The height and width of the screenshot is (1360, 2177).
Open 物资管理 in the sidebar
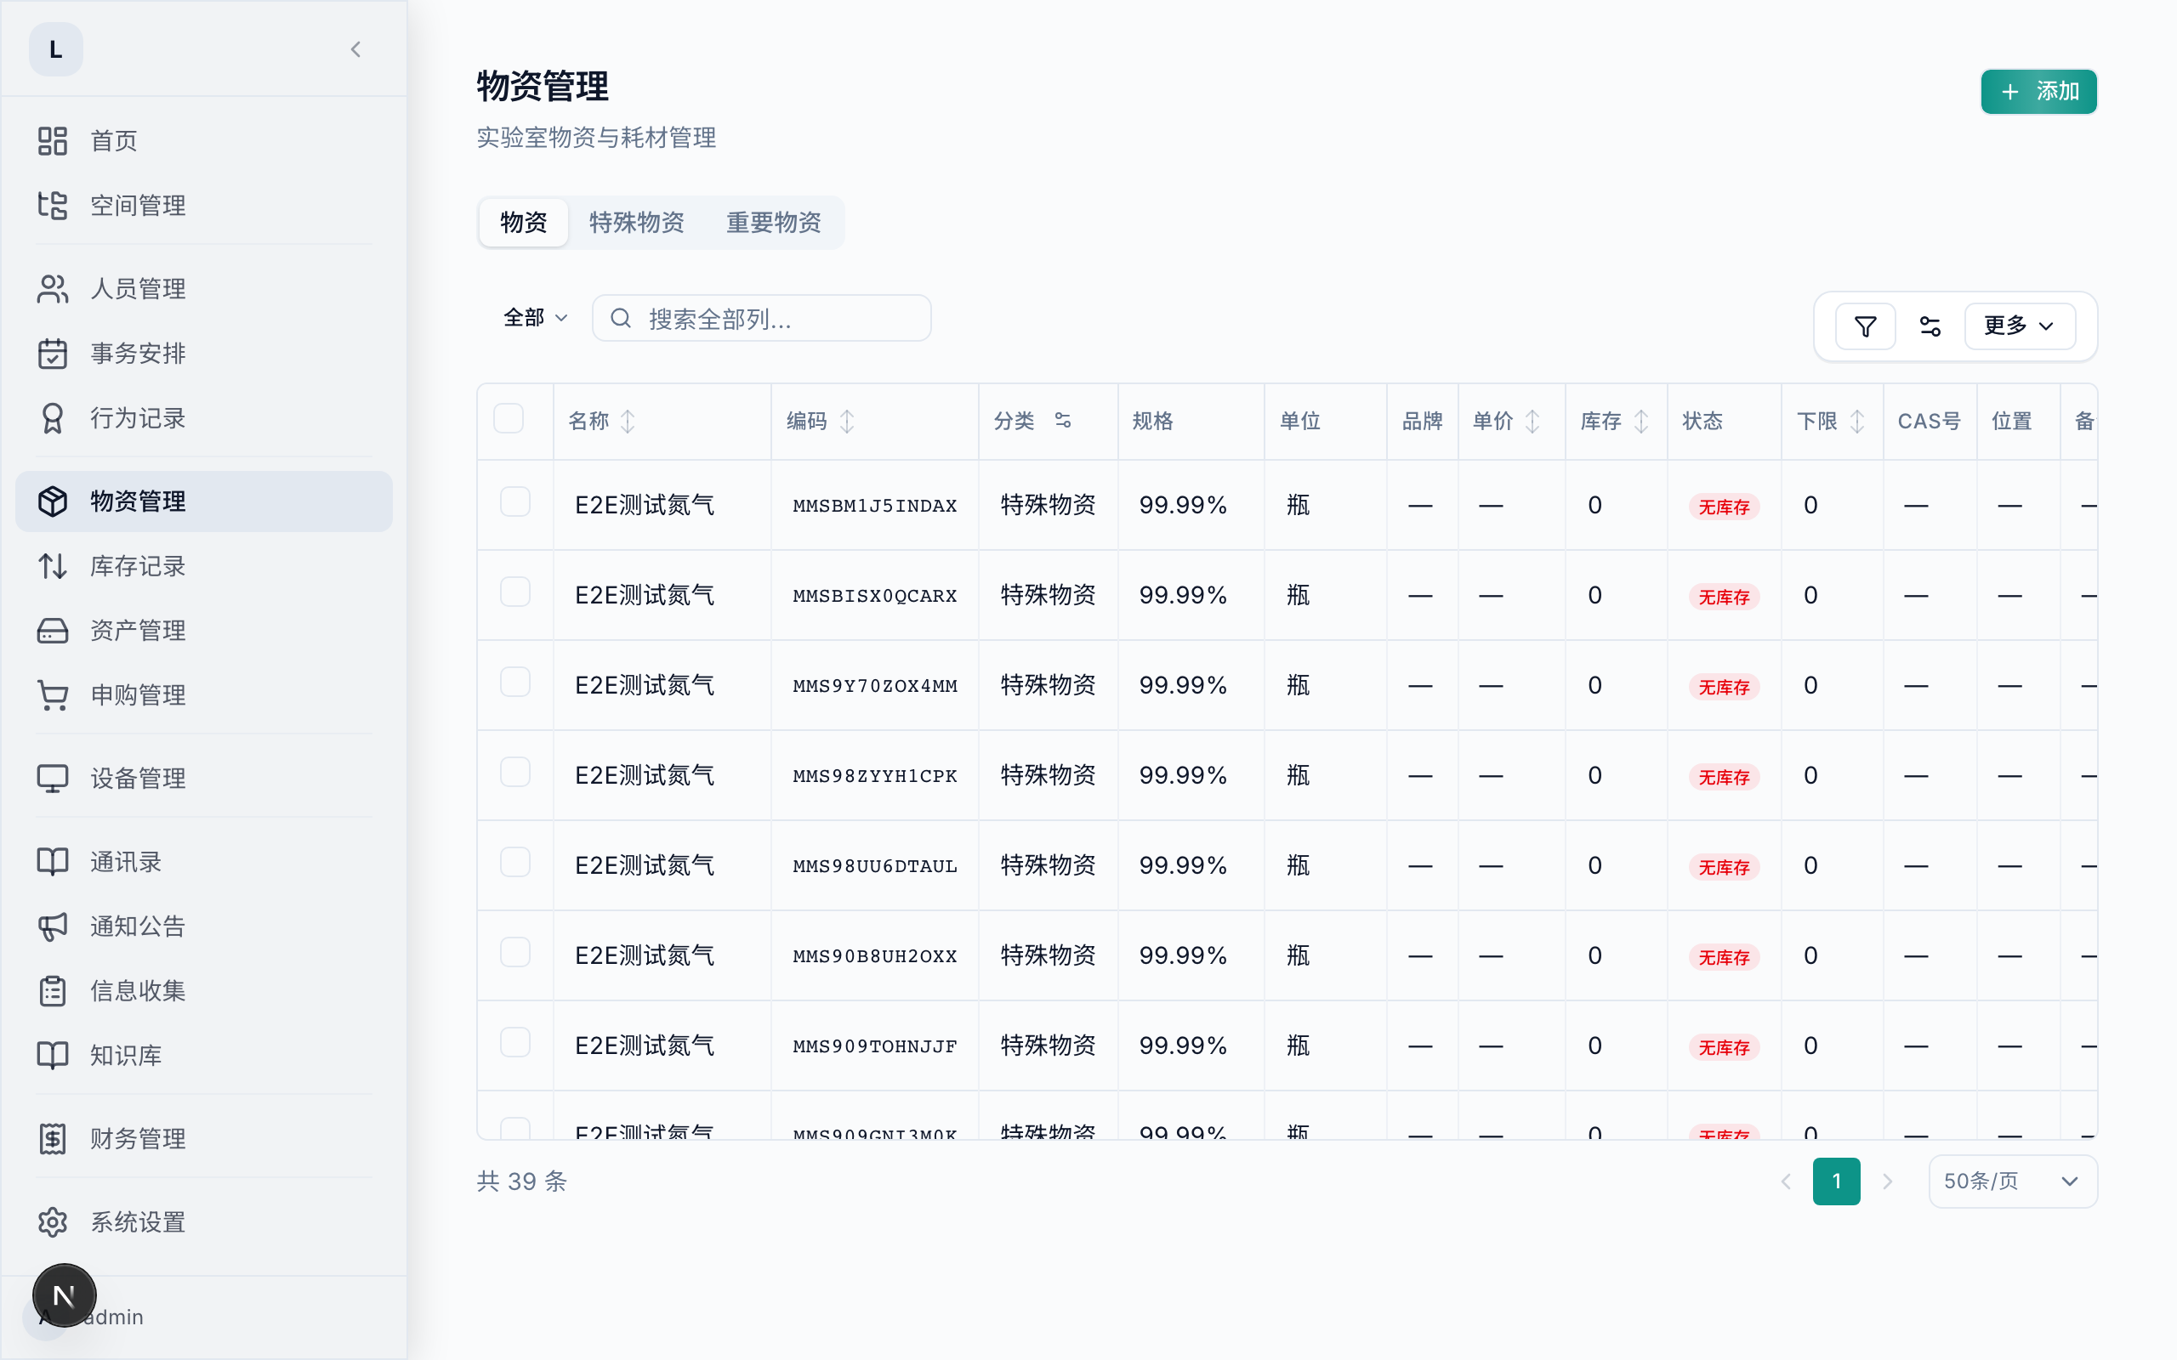[204, 501]
